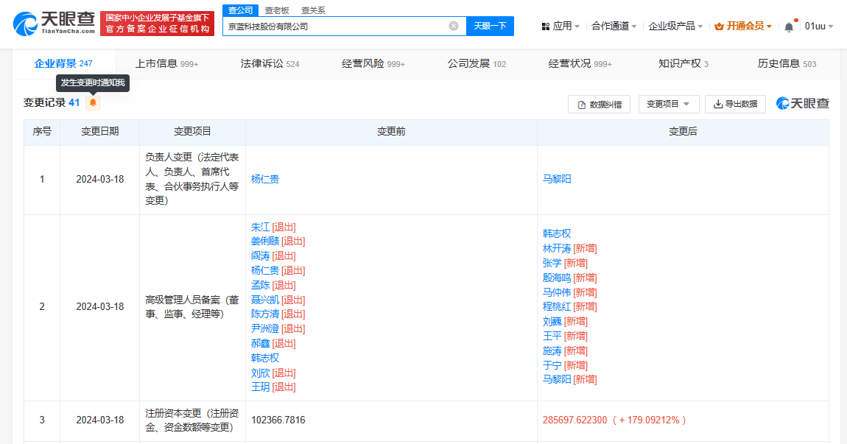Image resolution: width=847 pixels, height=444 pixels.
Task: Open the 变更项目 filter dropdown
Action: pyautogui.click(x=669, y=105)
